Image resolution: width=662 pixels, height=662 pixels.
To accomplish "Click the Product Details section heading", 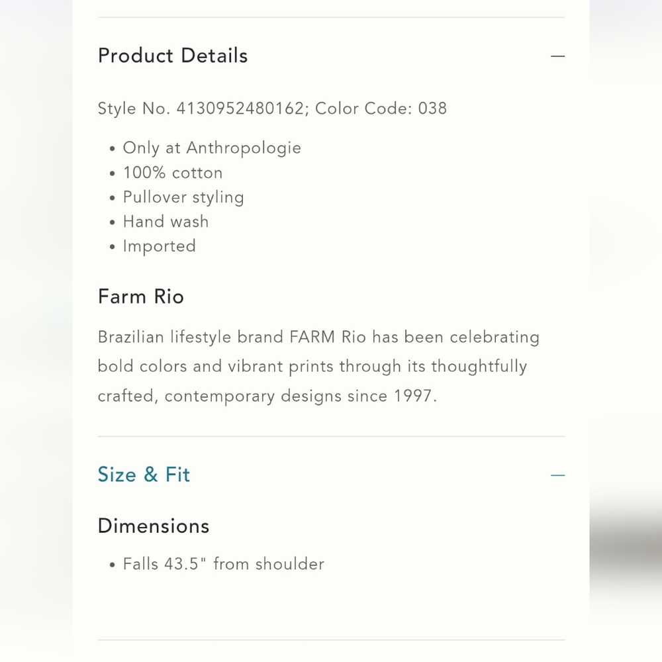I will [x=173, y=56].
